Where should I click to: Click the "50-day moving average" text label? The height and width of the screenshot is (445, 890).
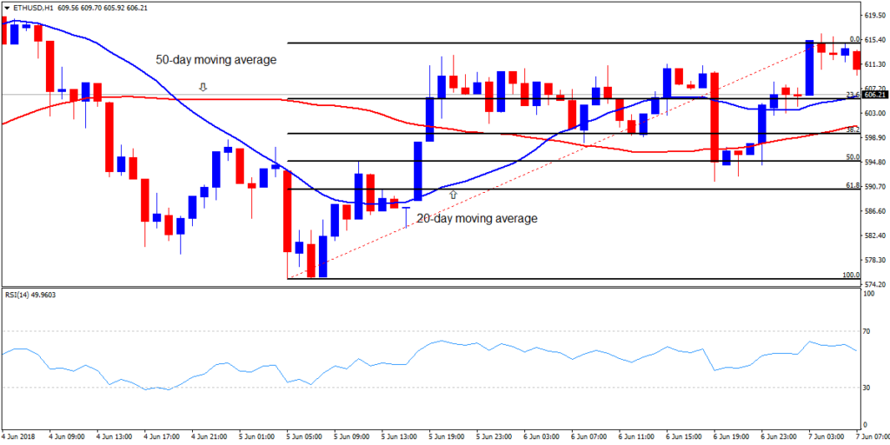[216, 61]
